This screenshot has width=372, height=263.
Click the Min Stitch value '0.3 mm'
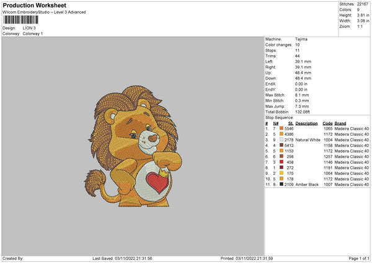pos(302,100)
